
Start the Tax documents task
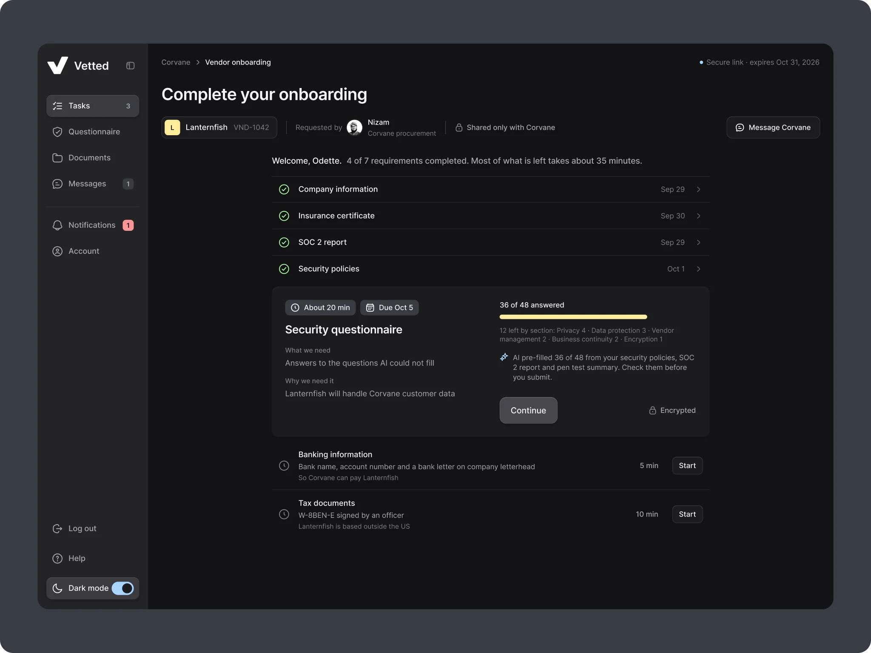click(x=687, y=514)
